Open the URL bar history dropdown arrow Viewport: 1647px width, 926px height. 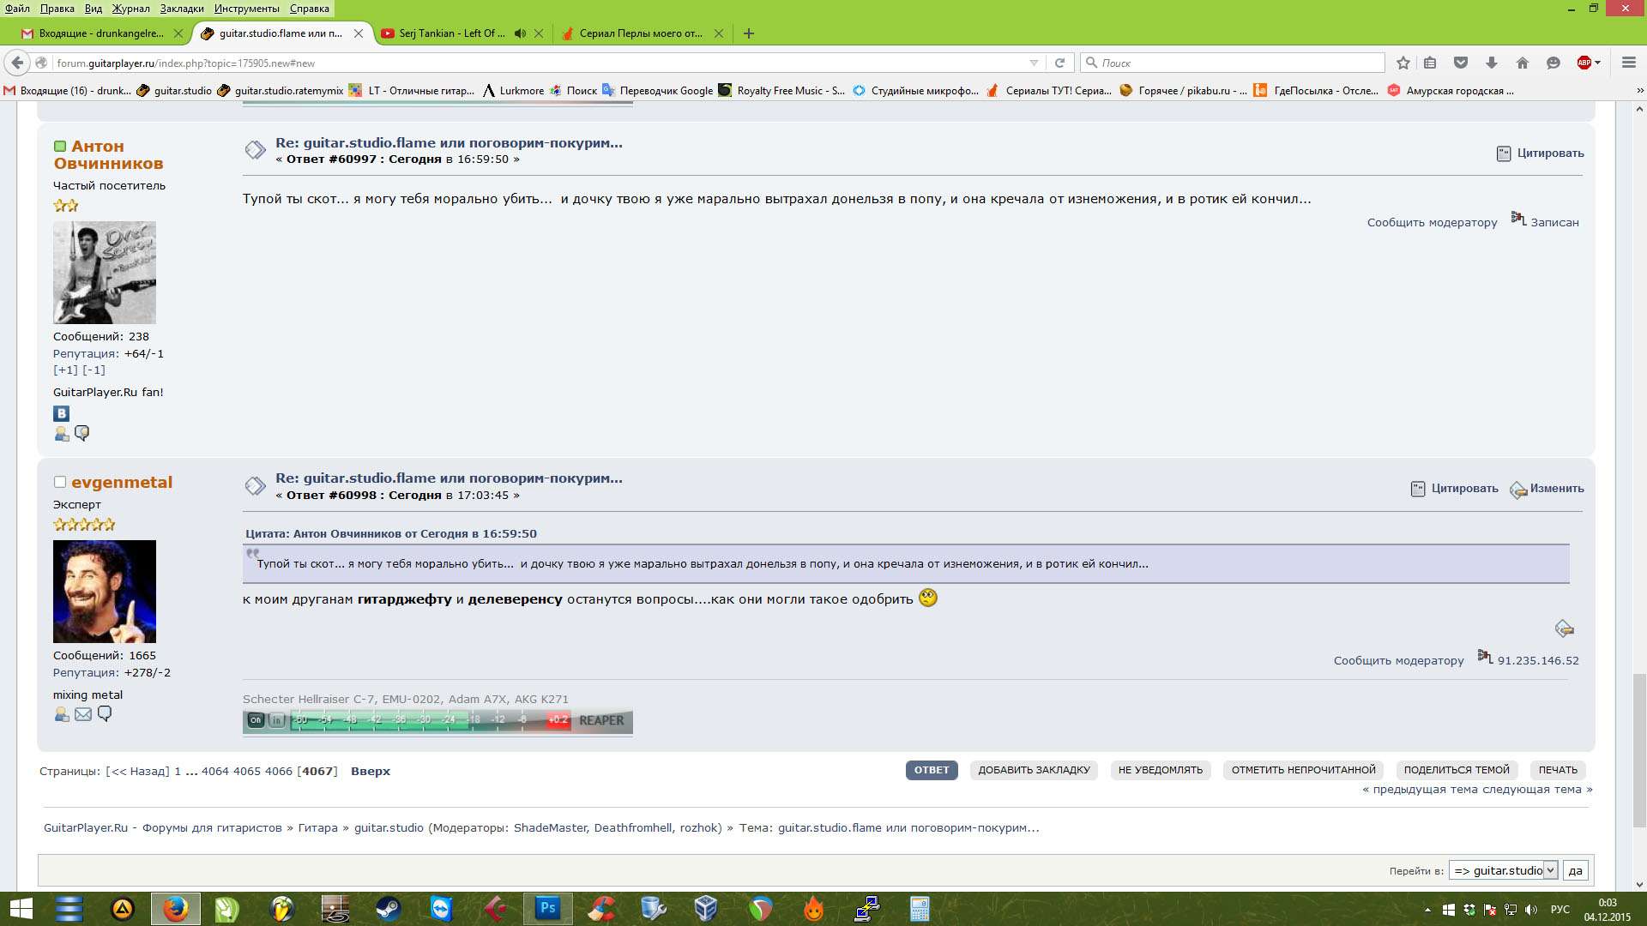[1034, 63]
